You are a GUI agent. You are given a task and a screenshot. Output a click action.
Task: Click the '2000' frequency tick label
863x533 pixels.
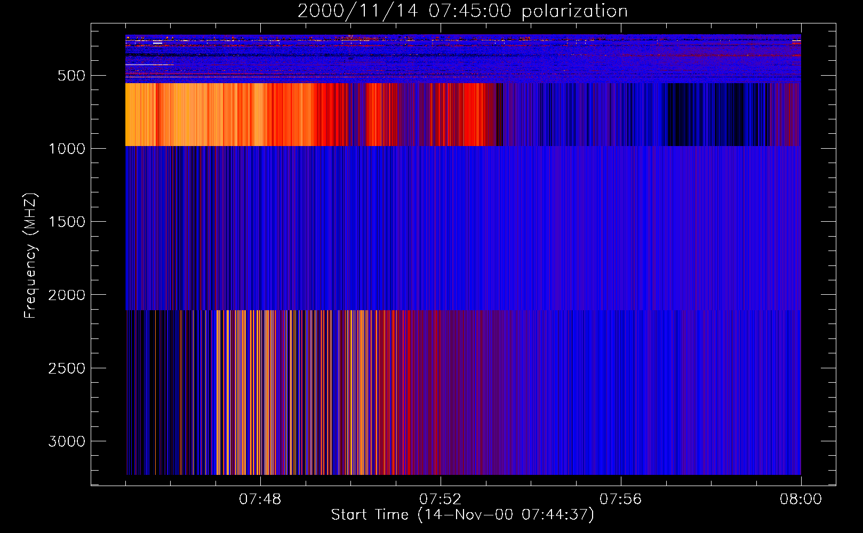click(67, 295)
